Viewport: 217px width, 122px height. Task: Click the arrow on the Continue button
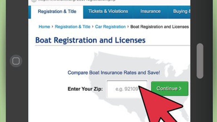coord(180,89)
